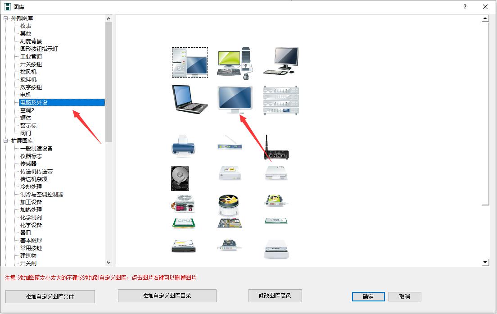The image size is (497, 314).
Task: Choose the hard disk drive image
Action: [x=180, y=178]
